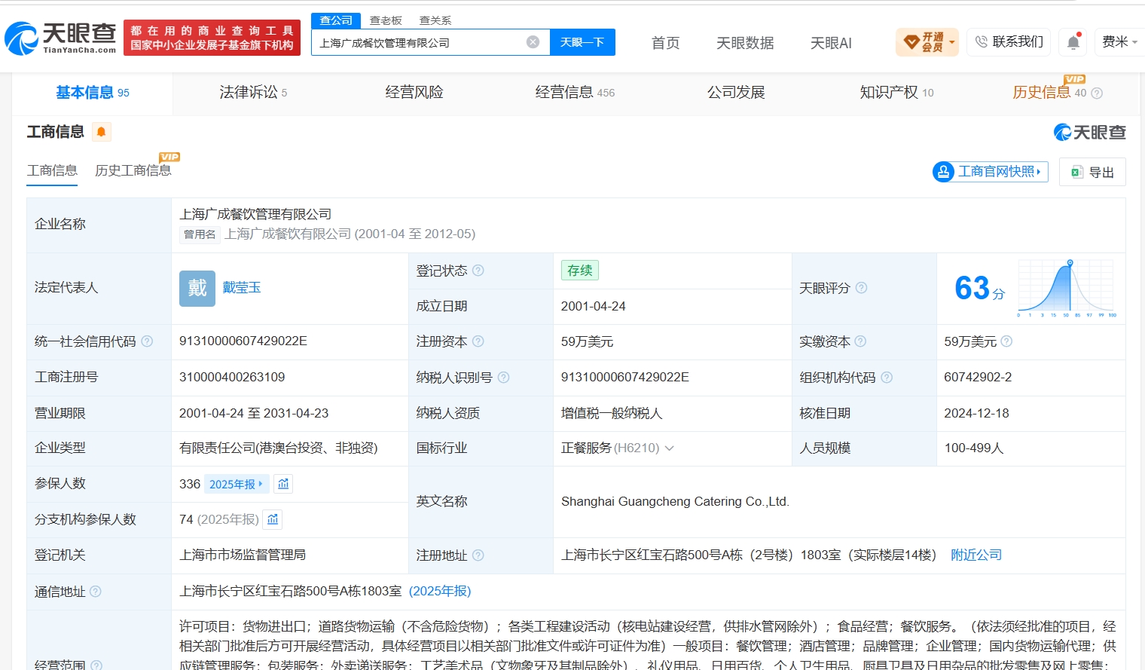
Task: Click the alert bell beside 工商信息 heading
Action: [101, 132]
